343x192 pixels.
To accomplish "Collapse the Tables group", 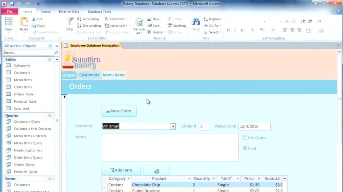I will point(49,59).
